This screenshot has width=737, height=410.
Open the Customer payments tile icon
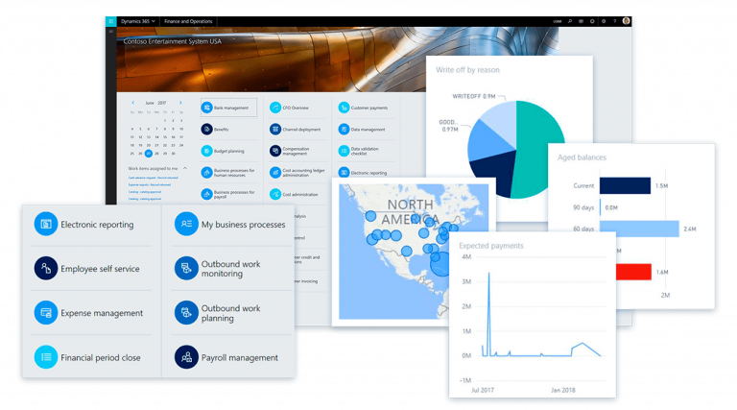coord(345,108)
